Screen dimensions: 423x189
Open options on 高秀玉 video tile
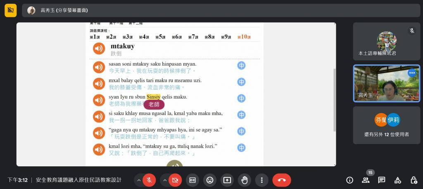pos(412,73)
